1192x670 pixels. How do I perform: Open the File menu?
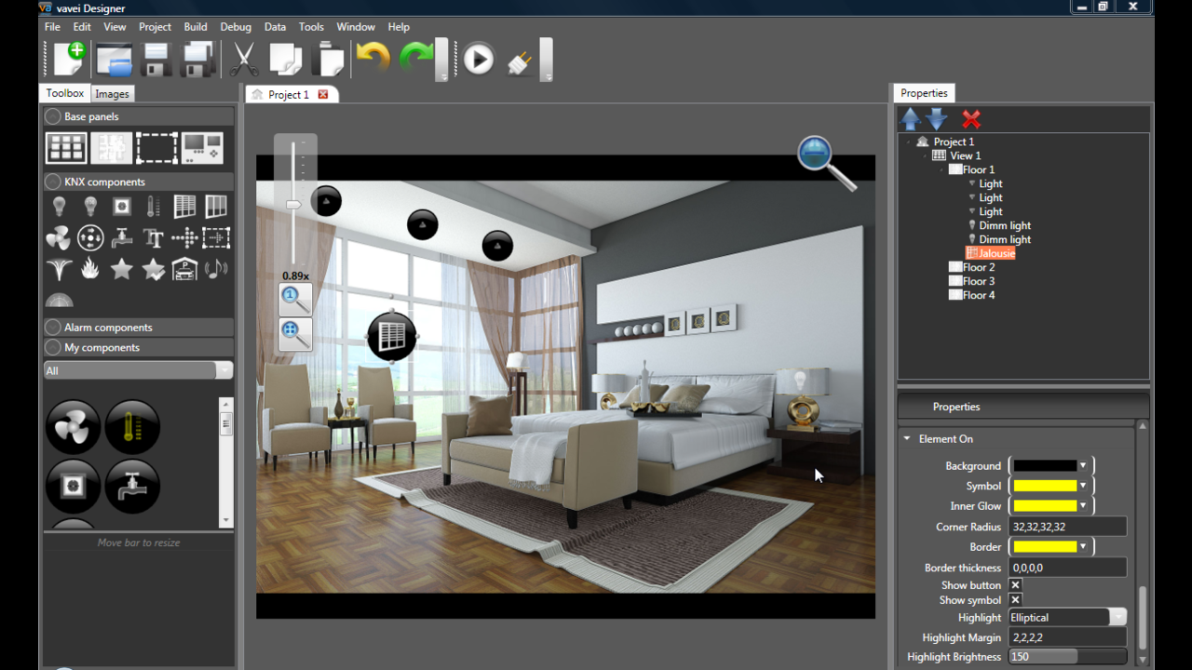tap(52, 27)
